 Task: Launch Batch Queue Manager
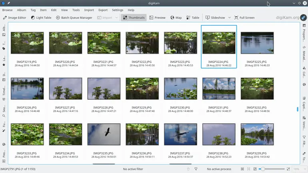point(74,18)
